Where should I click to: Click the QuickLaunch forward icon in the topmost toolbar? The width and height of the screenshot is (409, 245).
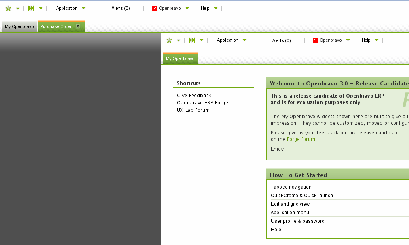[x=31, y=8]
